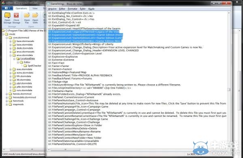Open the Editar menu in Notepad

62,9
